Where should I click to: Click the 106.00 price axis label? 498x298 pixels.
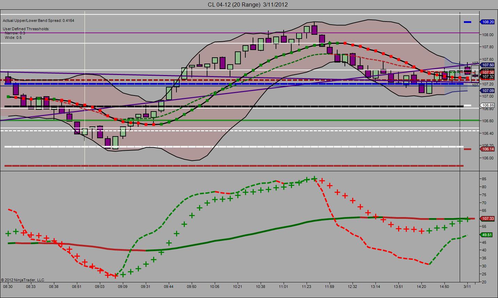click(x=488, y=158)
